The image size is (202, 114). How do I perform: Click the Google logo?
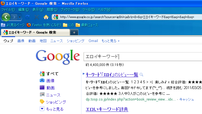pos(58,57)
